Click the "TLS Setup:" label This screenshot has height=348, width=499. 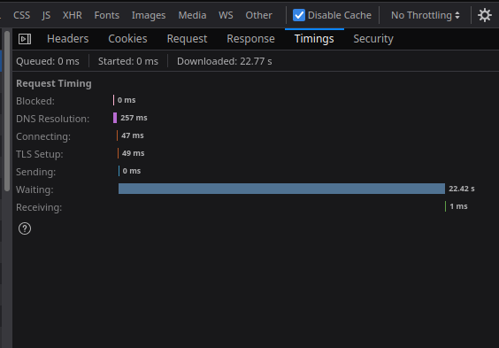(x=40, y=154)
